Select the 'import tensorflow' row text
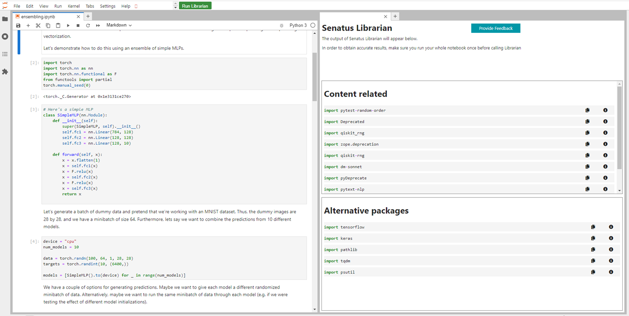 point(344,227)
